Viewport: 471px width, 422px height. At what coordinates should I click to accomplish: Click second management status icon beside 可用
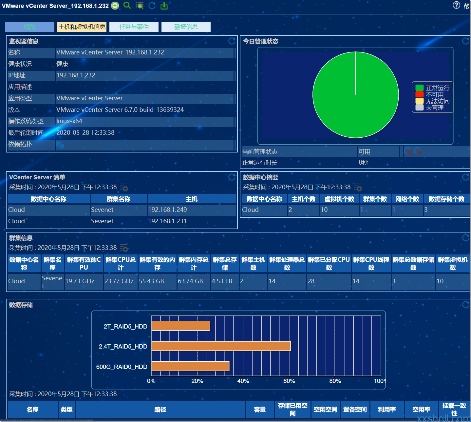418,151
